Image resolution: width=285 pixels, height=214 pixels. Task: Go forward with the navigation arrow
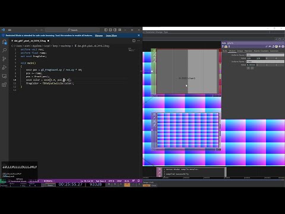[x=42, y=30]
